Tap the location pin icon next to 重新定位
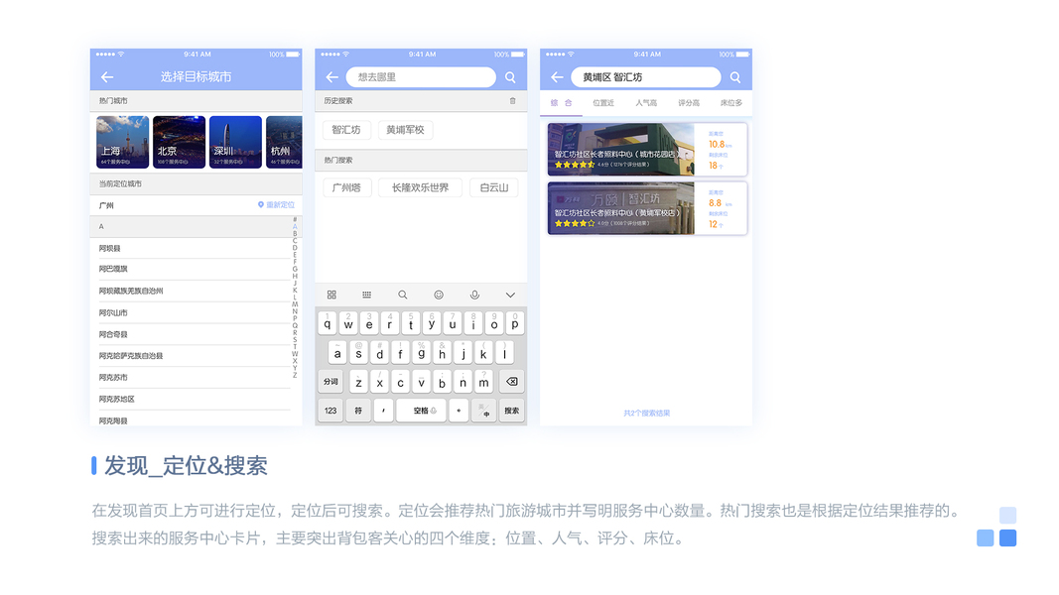Viewport: 1059px width, 595px height. (x=261, y=204)
